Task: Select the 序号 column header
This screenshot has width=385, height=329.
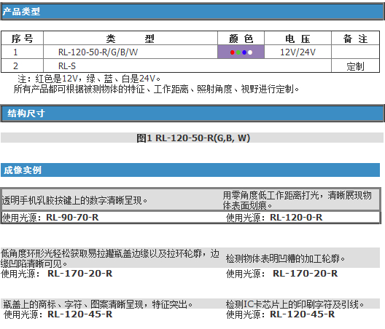Action: 22,39
